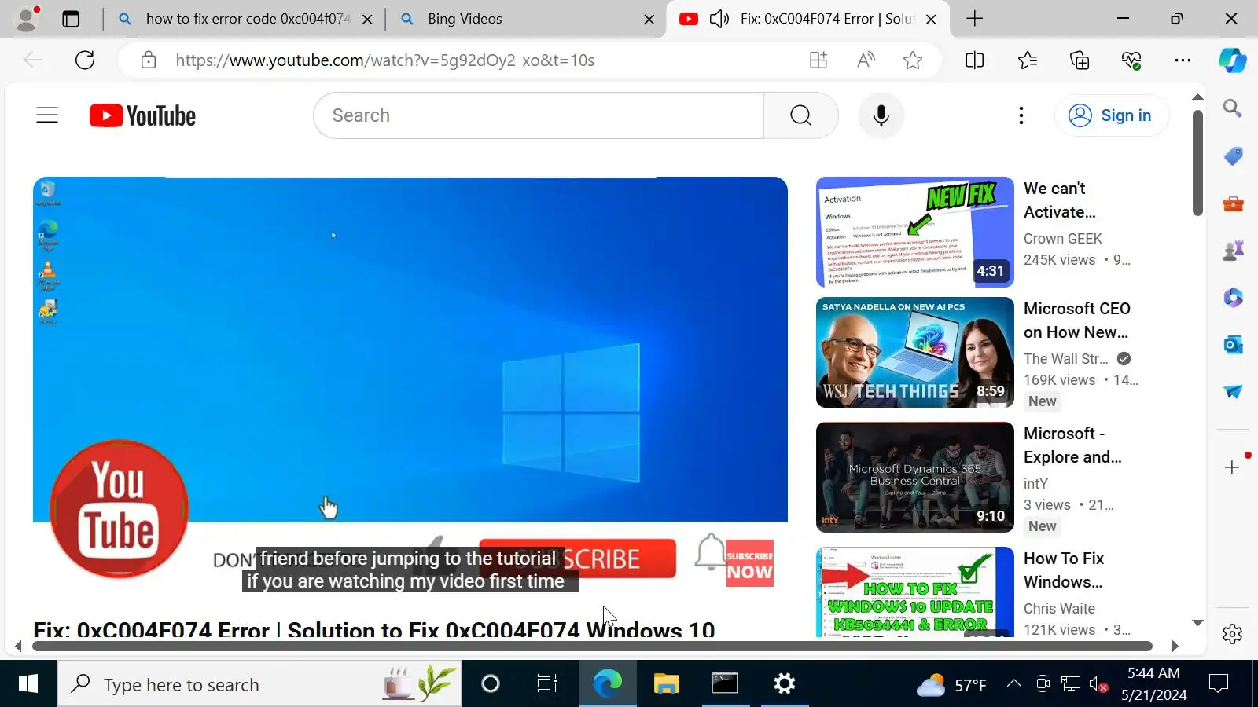Image resolution: width=1258 pixels, height=707 pixels.
Task: Open File Explorer from taskbar
Action: tap(666, 684)
